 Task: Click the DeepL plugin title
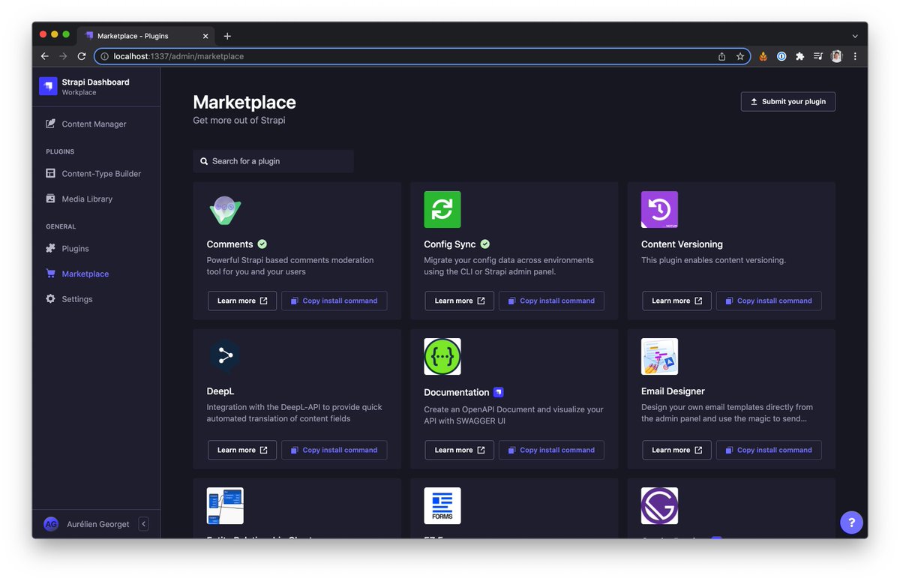pyautogui.click(x=220, y=391)
